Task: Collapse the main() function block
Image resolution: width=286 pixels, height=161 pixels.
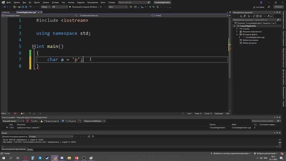Action: point(34,47)
